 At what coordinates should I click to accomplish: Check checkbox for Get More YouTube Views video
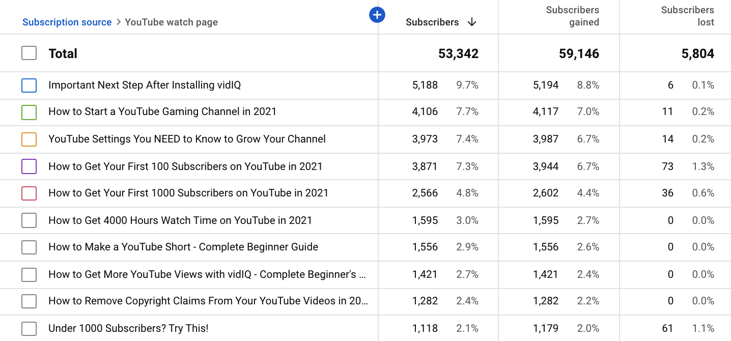(29, 274)
